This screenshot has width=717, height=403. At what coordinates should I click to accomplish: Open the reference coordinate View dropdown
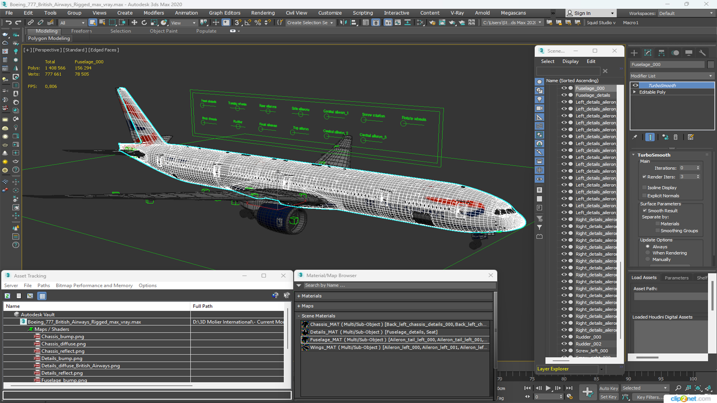point(183,23)
